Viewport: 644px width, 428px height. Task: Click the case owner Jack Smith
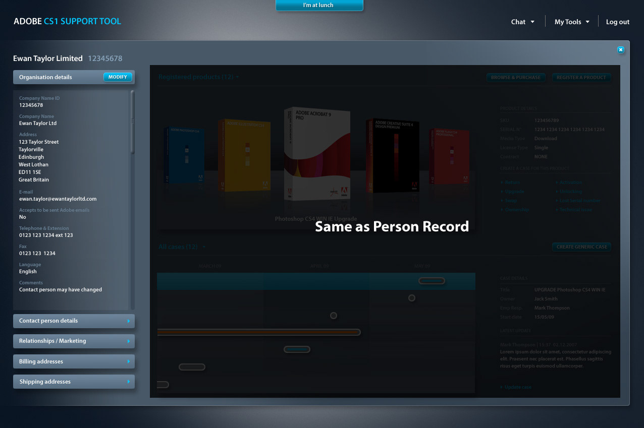[x=546, y=299]
